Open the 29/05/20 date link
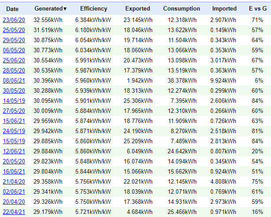271x217 pixels. [x=14, y=40]
